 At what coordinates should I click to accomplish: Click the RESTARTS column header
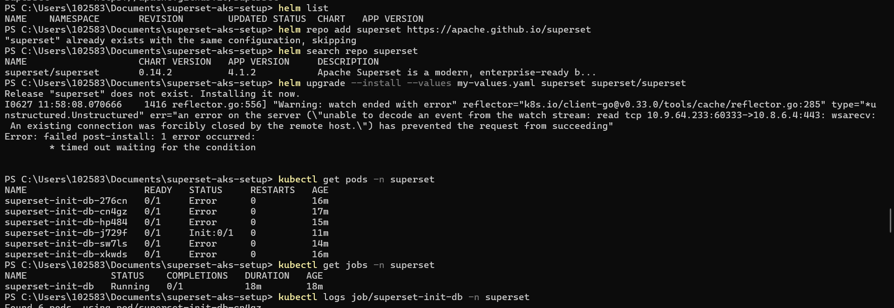(x=272, y=190)
